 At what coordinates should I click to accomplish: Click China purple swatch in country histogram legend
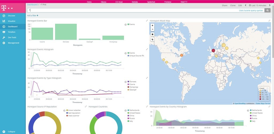pyautogui.click(x=251, y=116)
